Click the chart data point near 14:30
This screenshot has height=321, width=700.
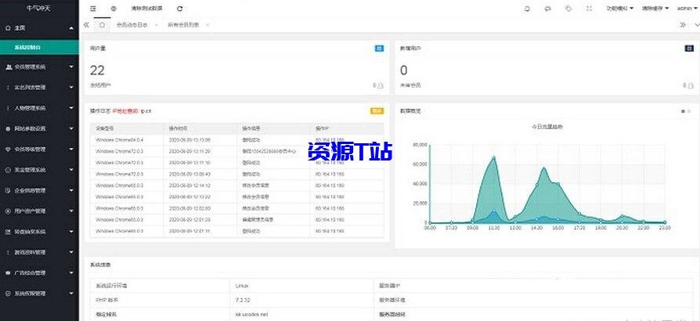(x=537, y=185)
